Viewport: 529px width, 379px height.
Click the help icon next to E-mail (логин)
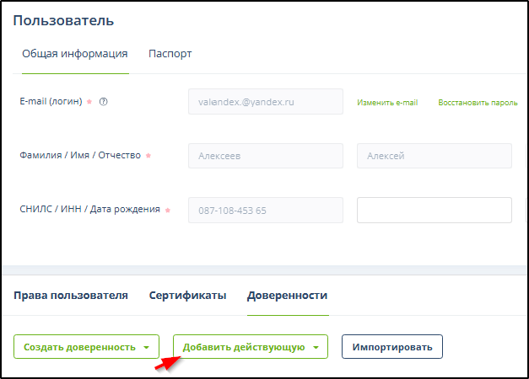click(104, 102)
